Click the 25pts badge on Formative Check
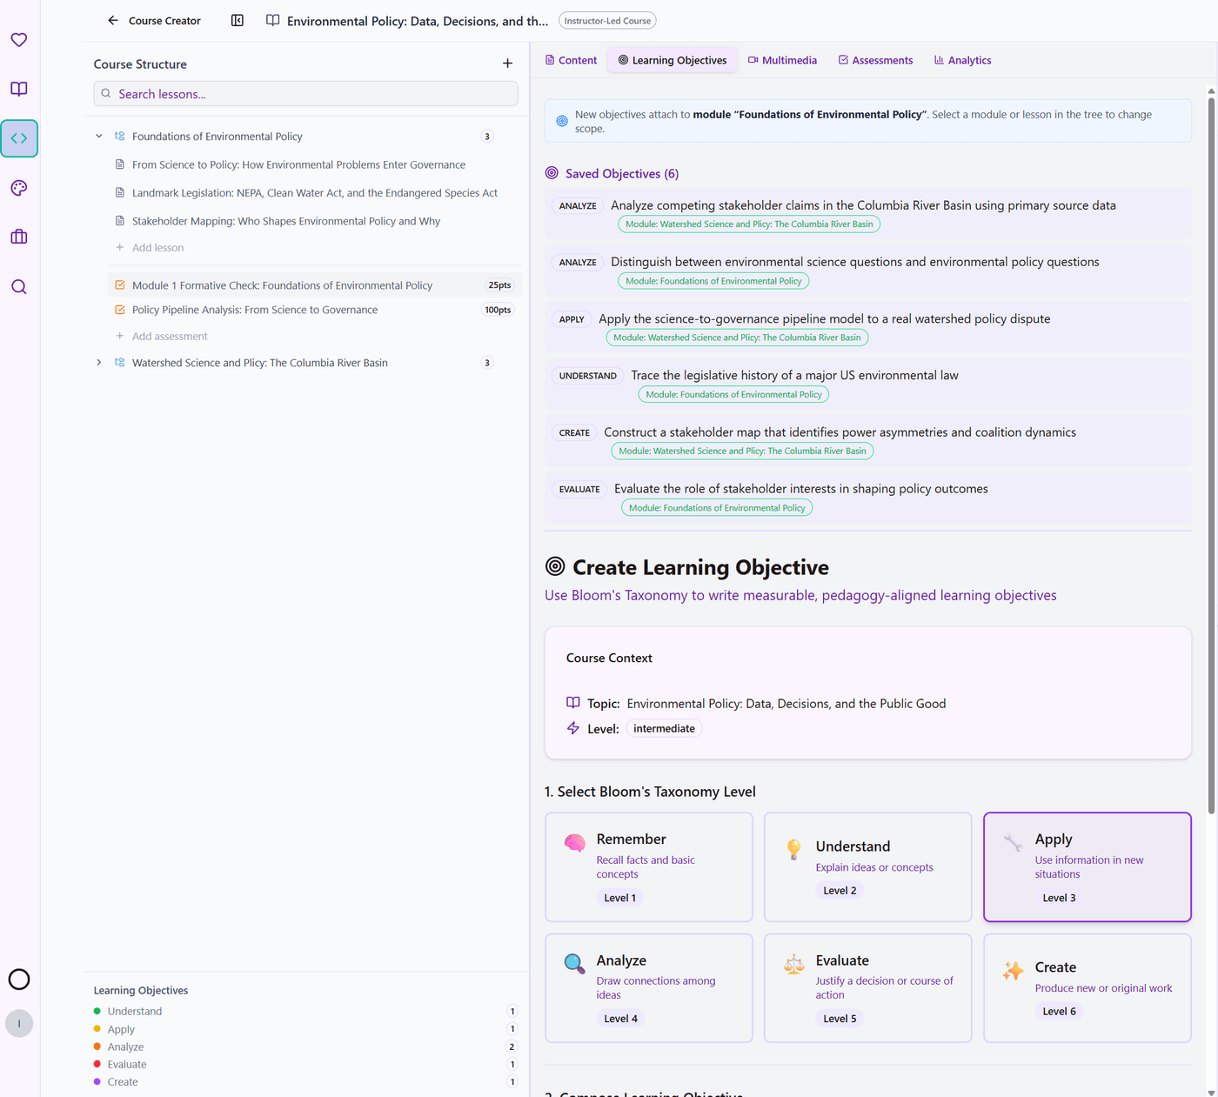Image resolution: width=1218 pixels, height=1097 pixels. (x=499, y=285)
